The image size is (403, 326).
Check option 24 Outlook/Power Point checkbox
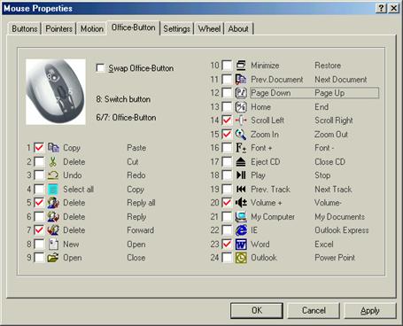click(x=227, y=258)
